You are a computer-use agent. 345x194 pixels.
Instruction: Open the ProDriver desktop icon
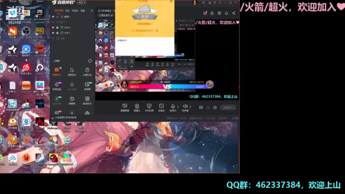coord(26,87)
